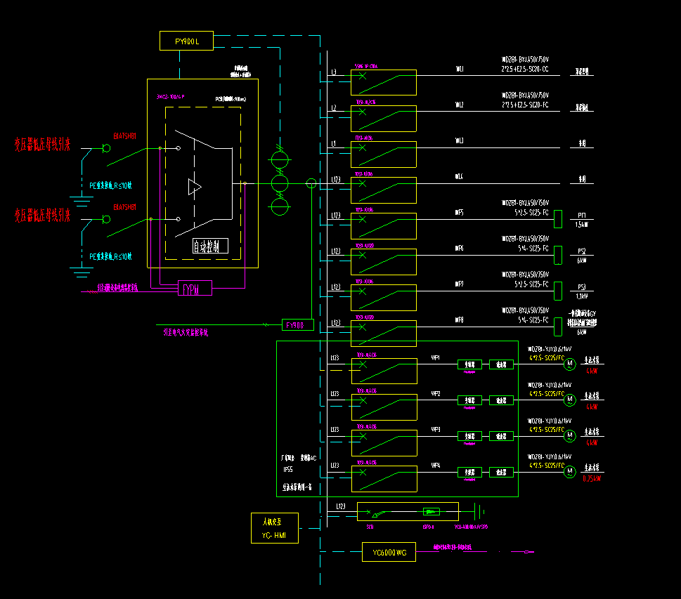Select the surge protector breaker box
Screen dimensions: 681x599
tap(408, 511)
